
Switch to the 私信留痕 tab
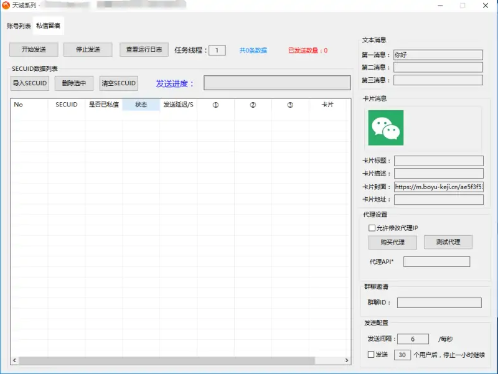click(47, 26)
